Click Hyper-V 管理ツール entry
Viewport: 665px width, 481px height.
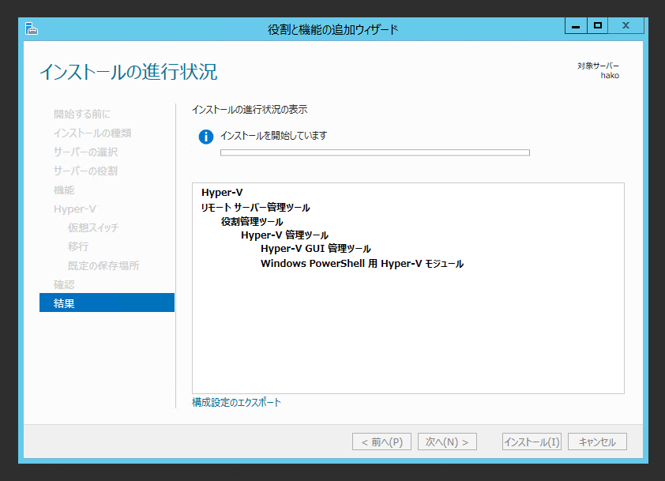click(284, 235)
